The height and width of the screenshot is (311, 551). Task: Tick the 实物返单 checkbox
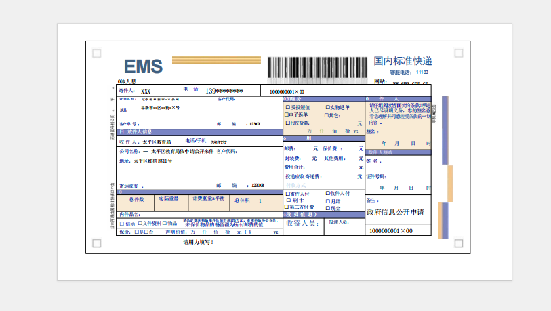pyautogui.click(x=327, y=107)
